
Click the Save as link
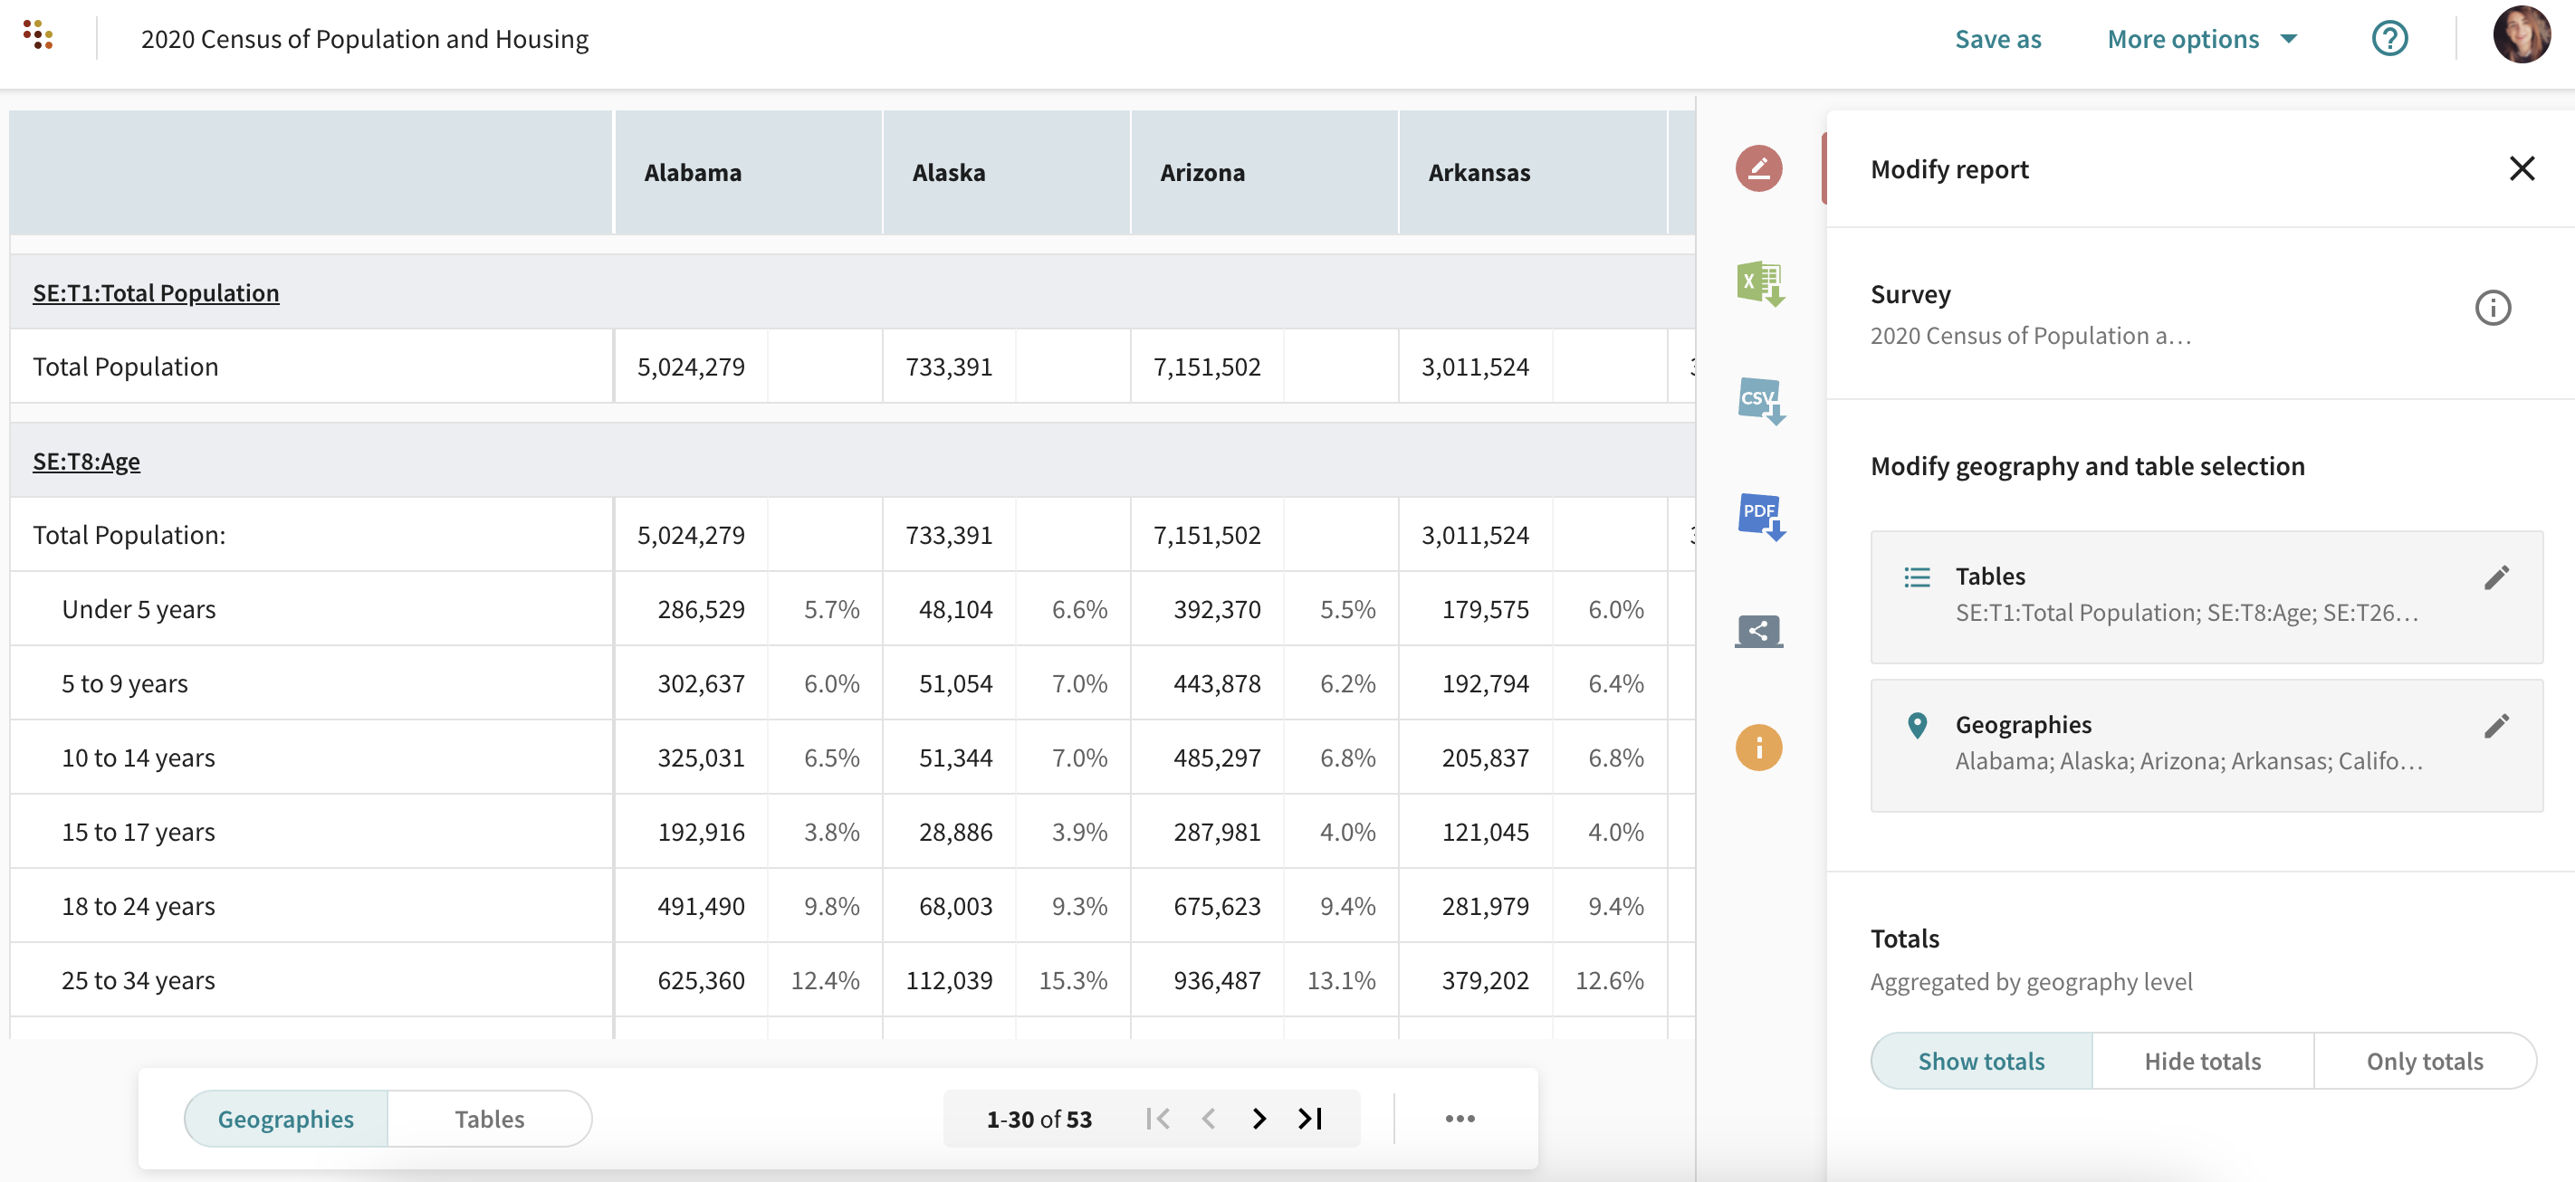pyautogui.click(x=1997, y=39)
